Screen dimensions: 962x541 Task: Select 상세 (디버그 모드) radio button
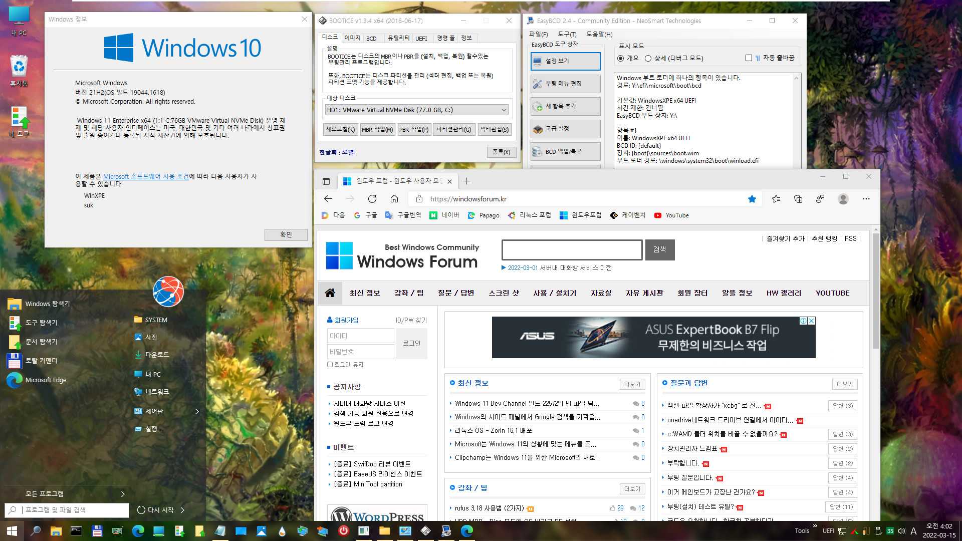(x=648, y=58)
